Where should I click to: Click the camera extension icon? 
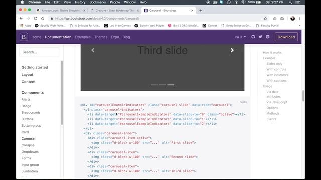282,19
